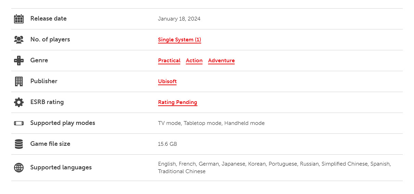Click the console icon for play modes
Viewport: 414px width, 194px height.
point(19,123)
